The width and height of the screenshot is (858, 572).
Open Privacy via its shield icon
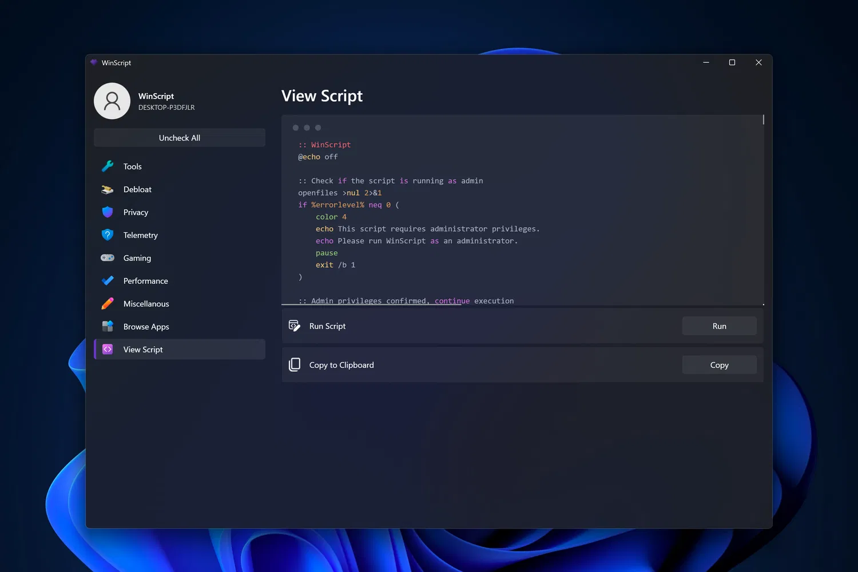point(108,212)
